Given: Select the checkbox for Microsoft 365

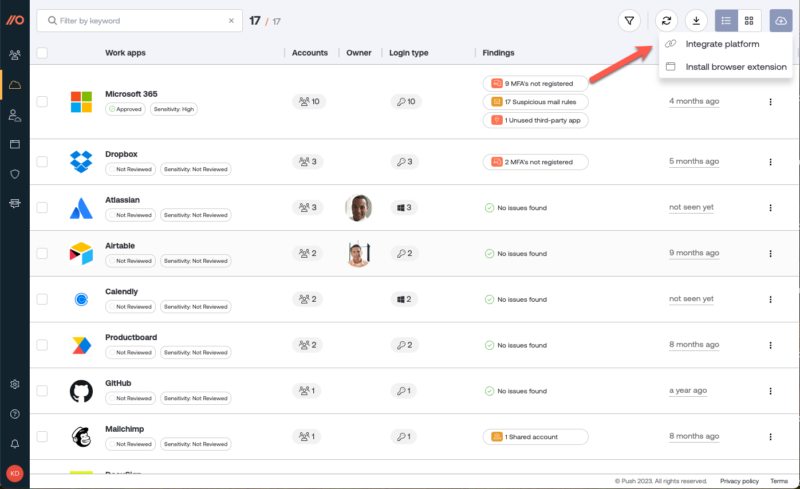Looking at the screenshot, I should click(42, 101).
